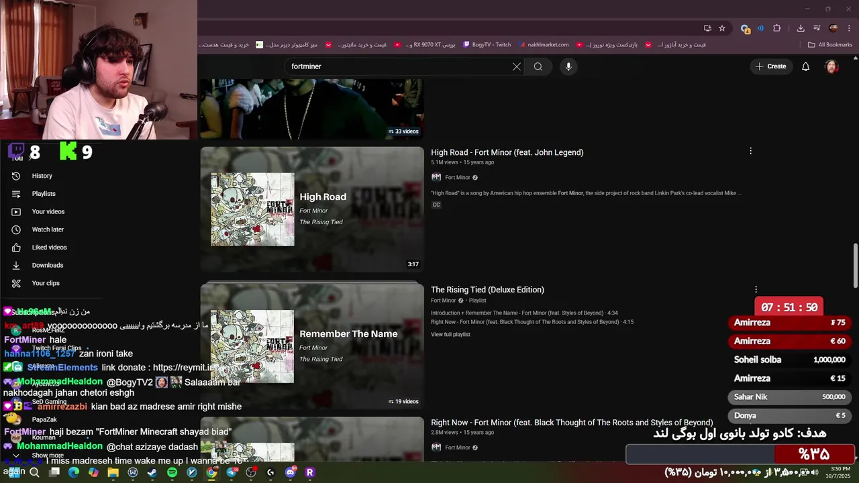Open the Remember The Name playlist thumbnail
This screenshot has width=859, height=483.
click(312, 347)
